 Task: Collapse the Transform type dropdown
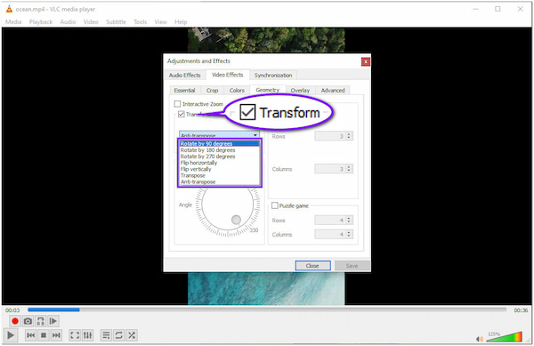(255, 135)
